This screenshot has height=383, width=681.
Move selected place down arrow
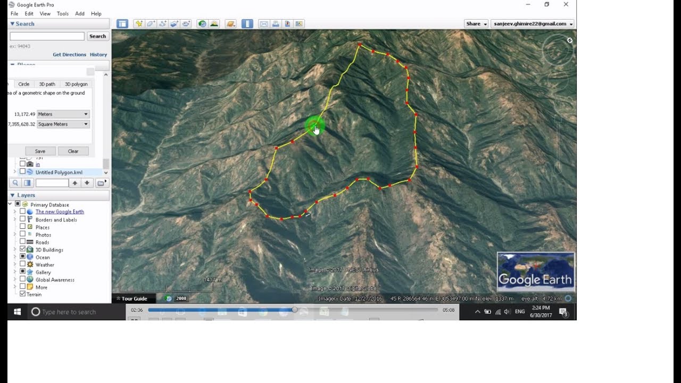(x=87, y=183)
